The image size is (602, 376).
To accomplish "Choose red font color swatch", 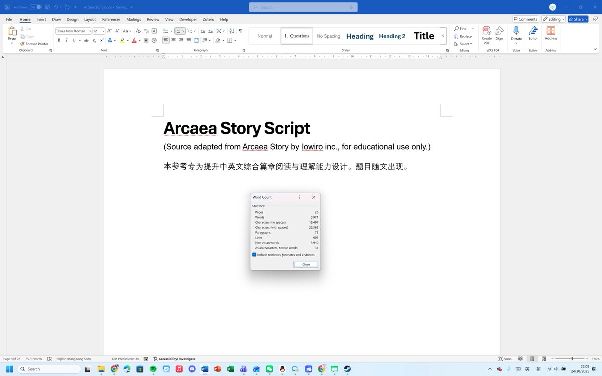I will pos(134,40).
